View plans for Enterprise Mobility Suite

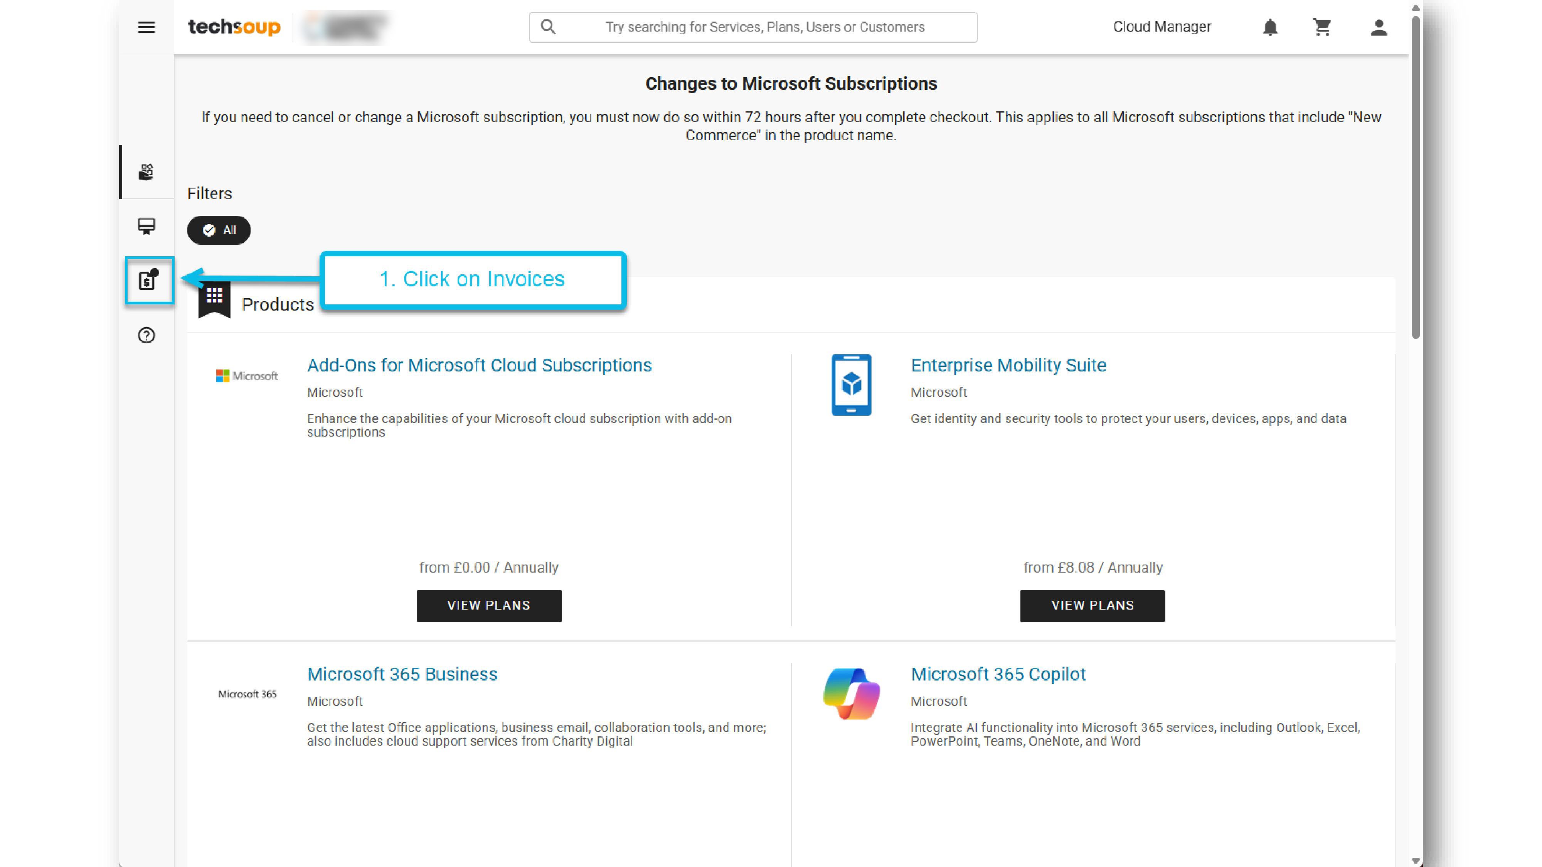tap(1093, 605)
